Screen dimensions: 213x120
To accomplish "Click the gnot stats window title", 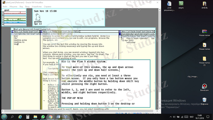I will pos(7,10).
